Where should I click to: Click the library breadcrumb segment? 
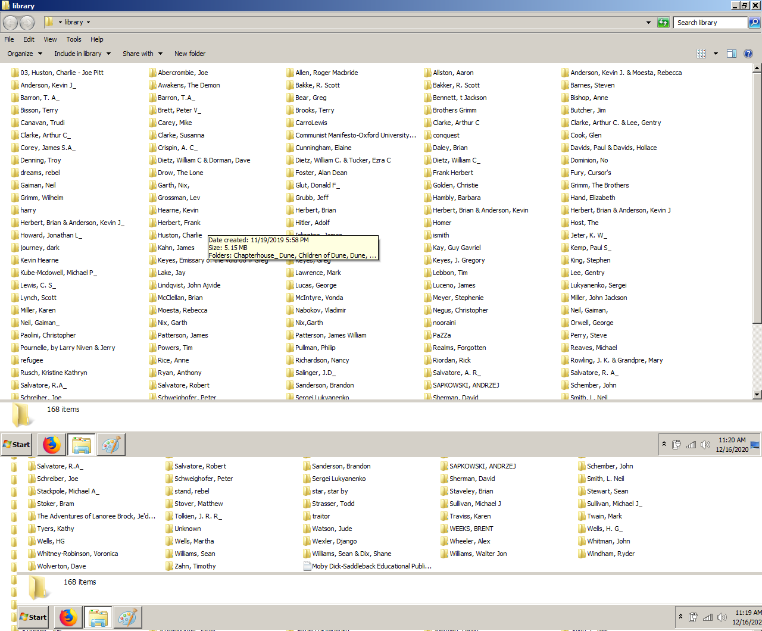[x=74, y=23]
